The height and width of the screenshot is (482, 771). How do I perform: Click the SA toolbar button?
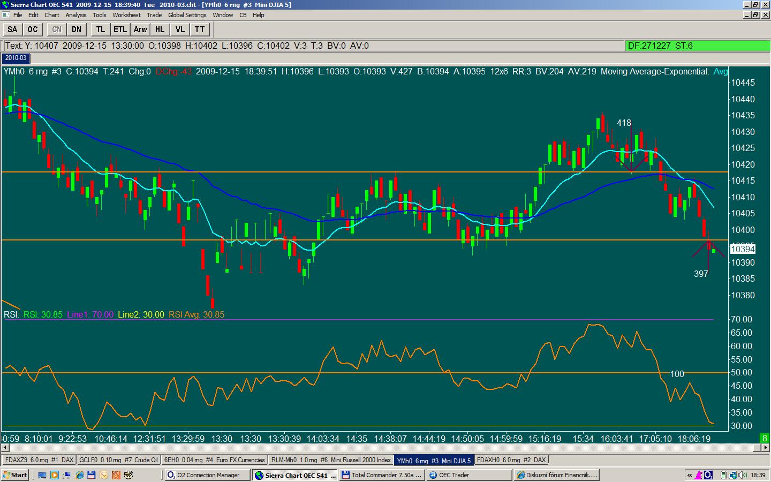(x=12, y=29)
